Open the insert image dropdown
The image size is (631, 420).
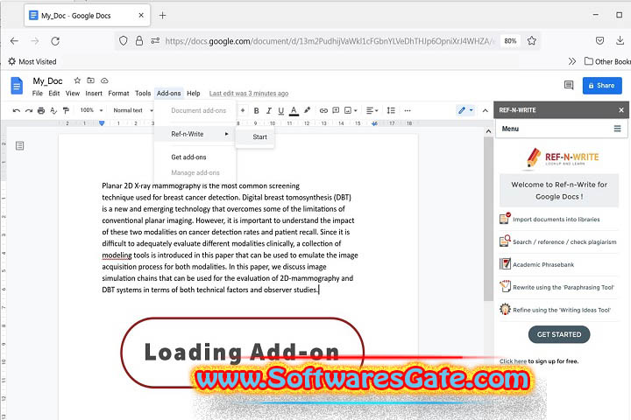pos(351,110)
